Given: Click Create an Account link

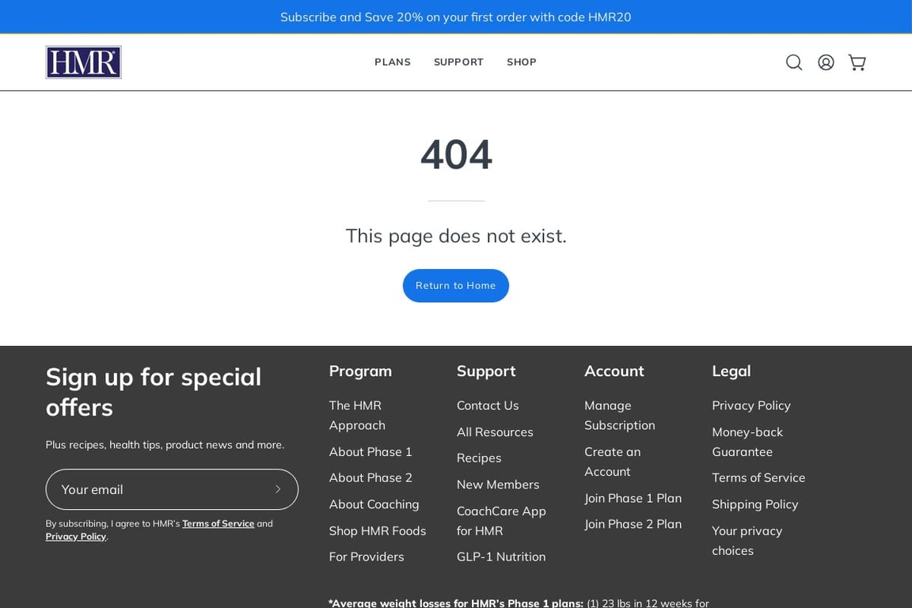Looking at the screenshot, I should [613, 462].
